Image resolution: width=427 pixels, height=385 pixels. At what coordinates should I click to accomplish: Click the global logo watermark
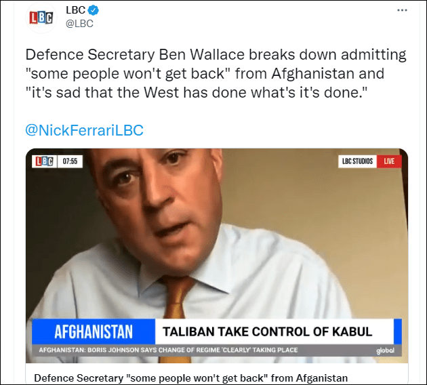point(385,350)
